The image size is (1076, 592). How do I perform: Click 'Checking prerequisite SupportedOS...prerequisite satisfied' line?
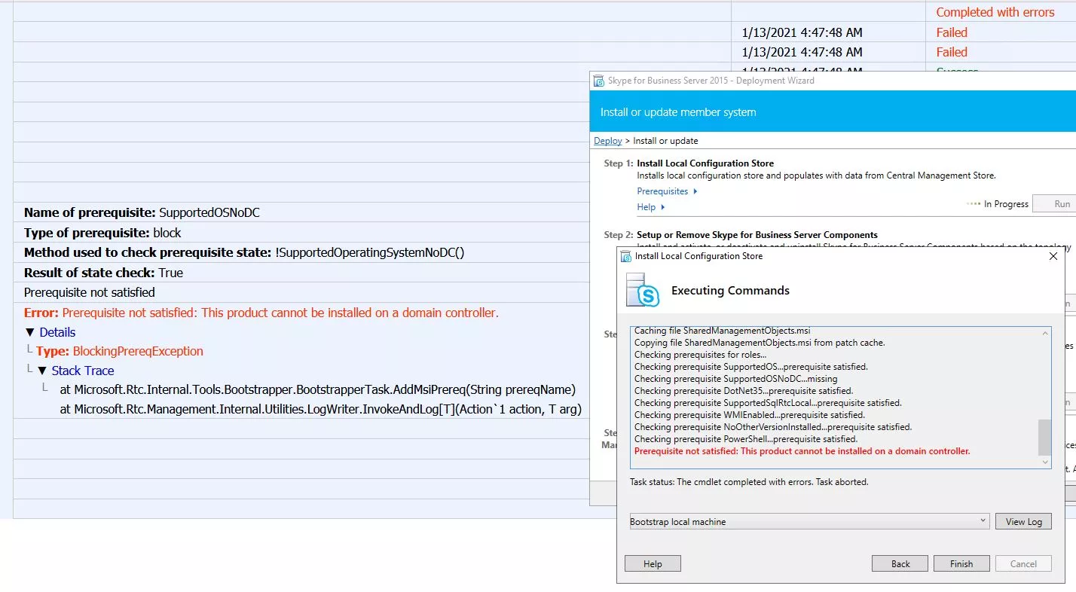click(751, 367)
